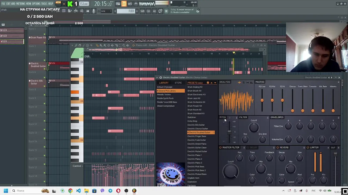This screenshot has height=195, width=348.
Task: Select the zoom tool in piano roll
Action: tap(124, 45)
